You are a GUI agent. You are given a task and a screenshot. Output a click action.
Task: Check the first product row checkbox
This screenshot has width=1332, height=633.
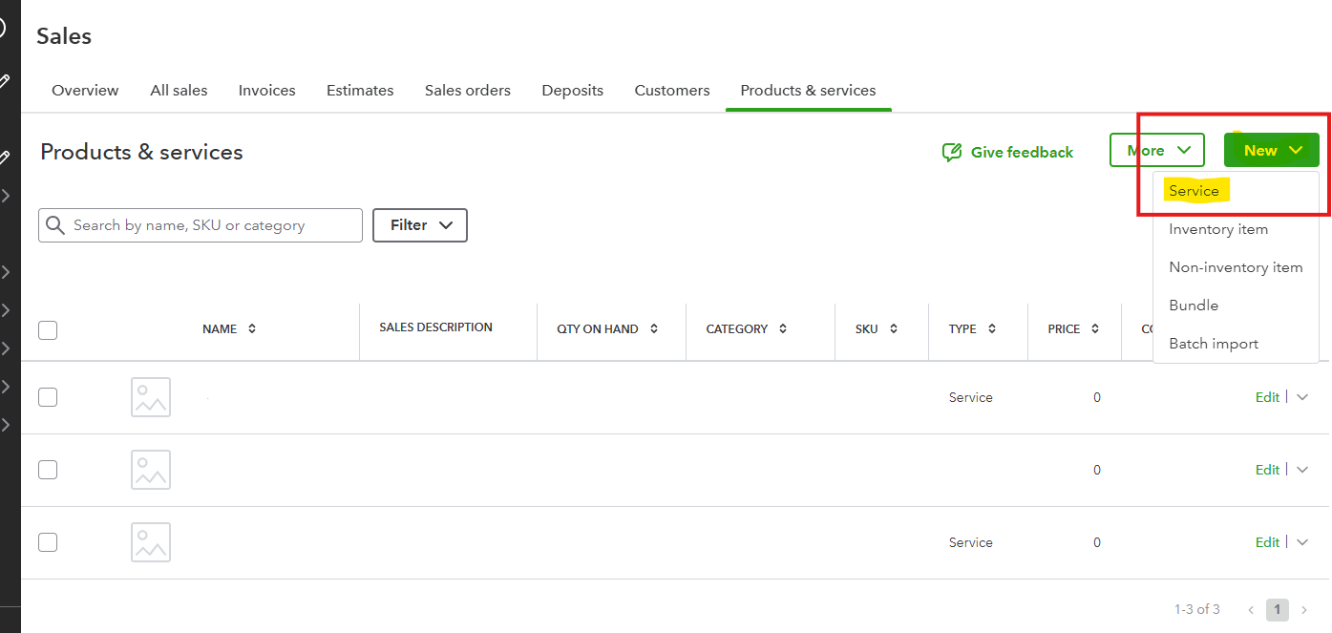48,397
